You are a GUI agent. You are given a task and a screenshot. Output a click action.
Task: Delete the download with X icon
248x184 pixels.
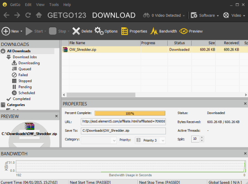[x=76, y=31]
